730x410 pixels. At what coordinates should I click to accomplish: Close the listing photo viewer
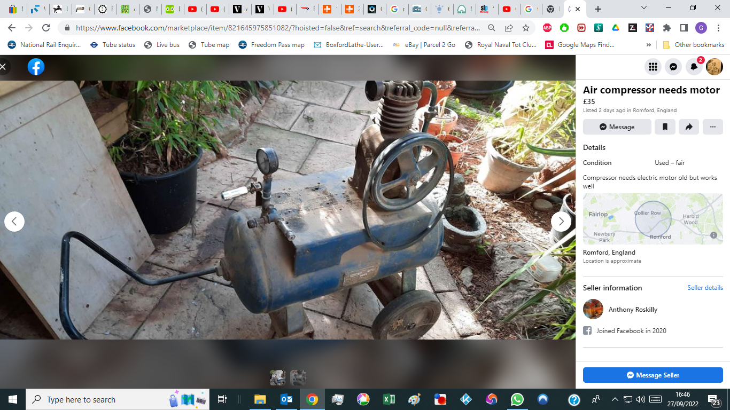[3, 67]
